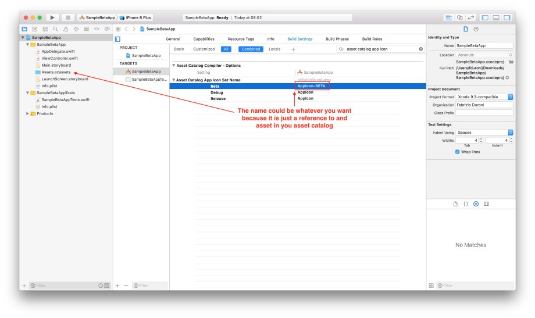Show the Code Snippet library
The image size is (535, 318).
465,203
